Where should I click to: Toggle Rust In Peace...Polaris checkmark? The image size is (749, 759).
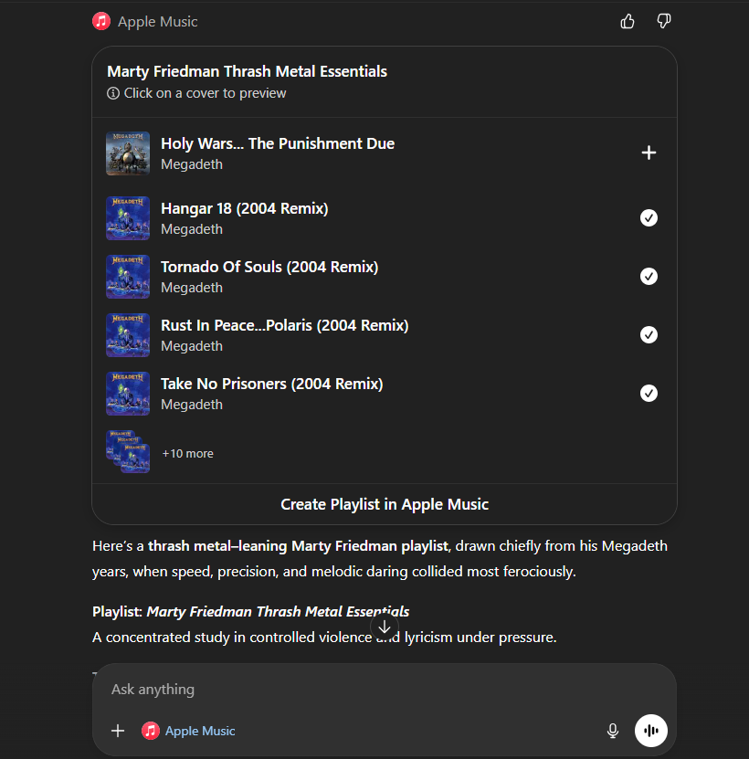(x=649, y=334)
